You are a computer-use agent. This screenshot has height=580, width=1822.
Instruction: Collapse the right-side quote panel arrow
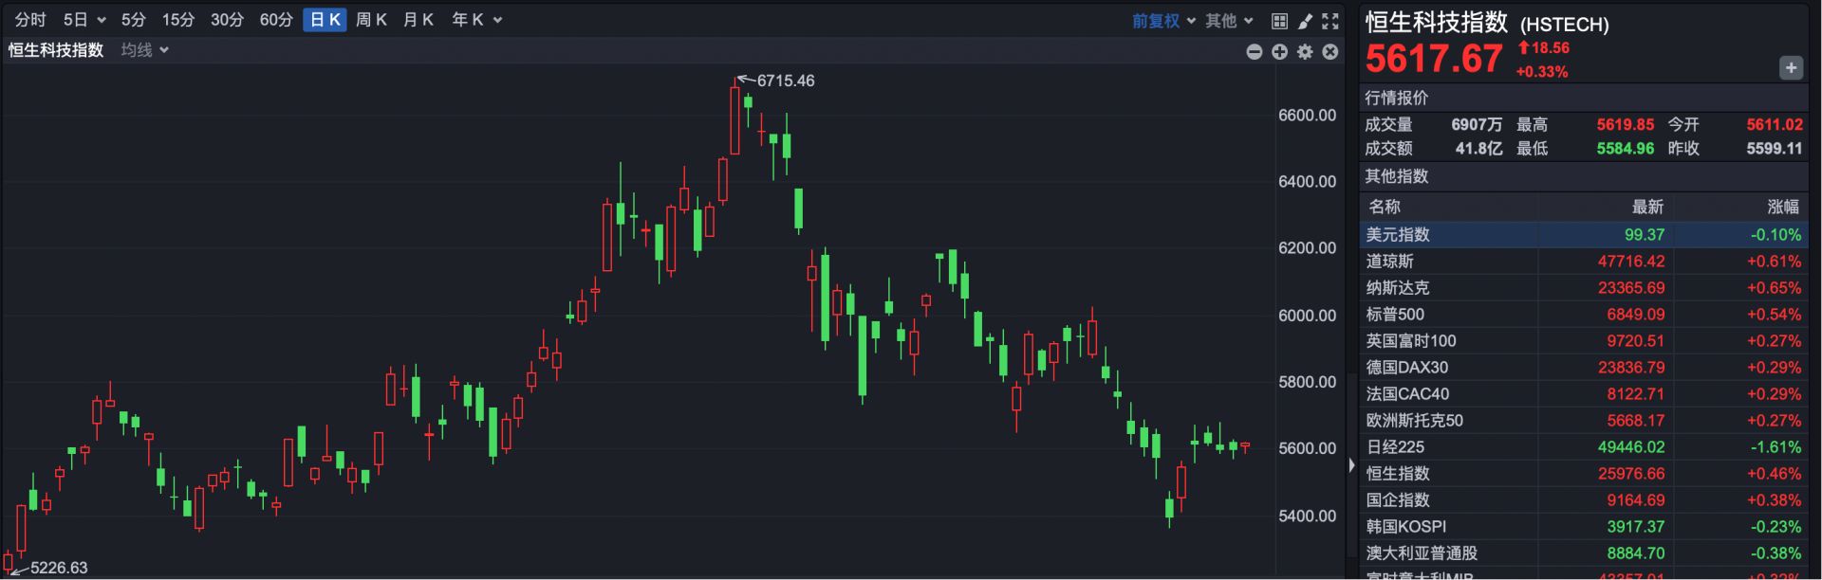(x=1351, y=465)
